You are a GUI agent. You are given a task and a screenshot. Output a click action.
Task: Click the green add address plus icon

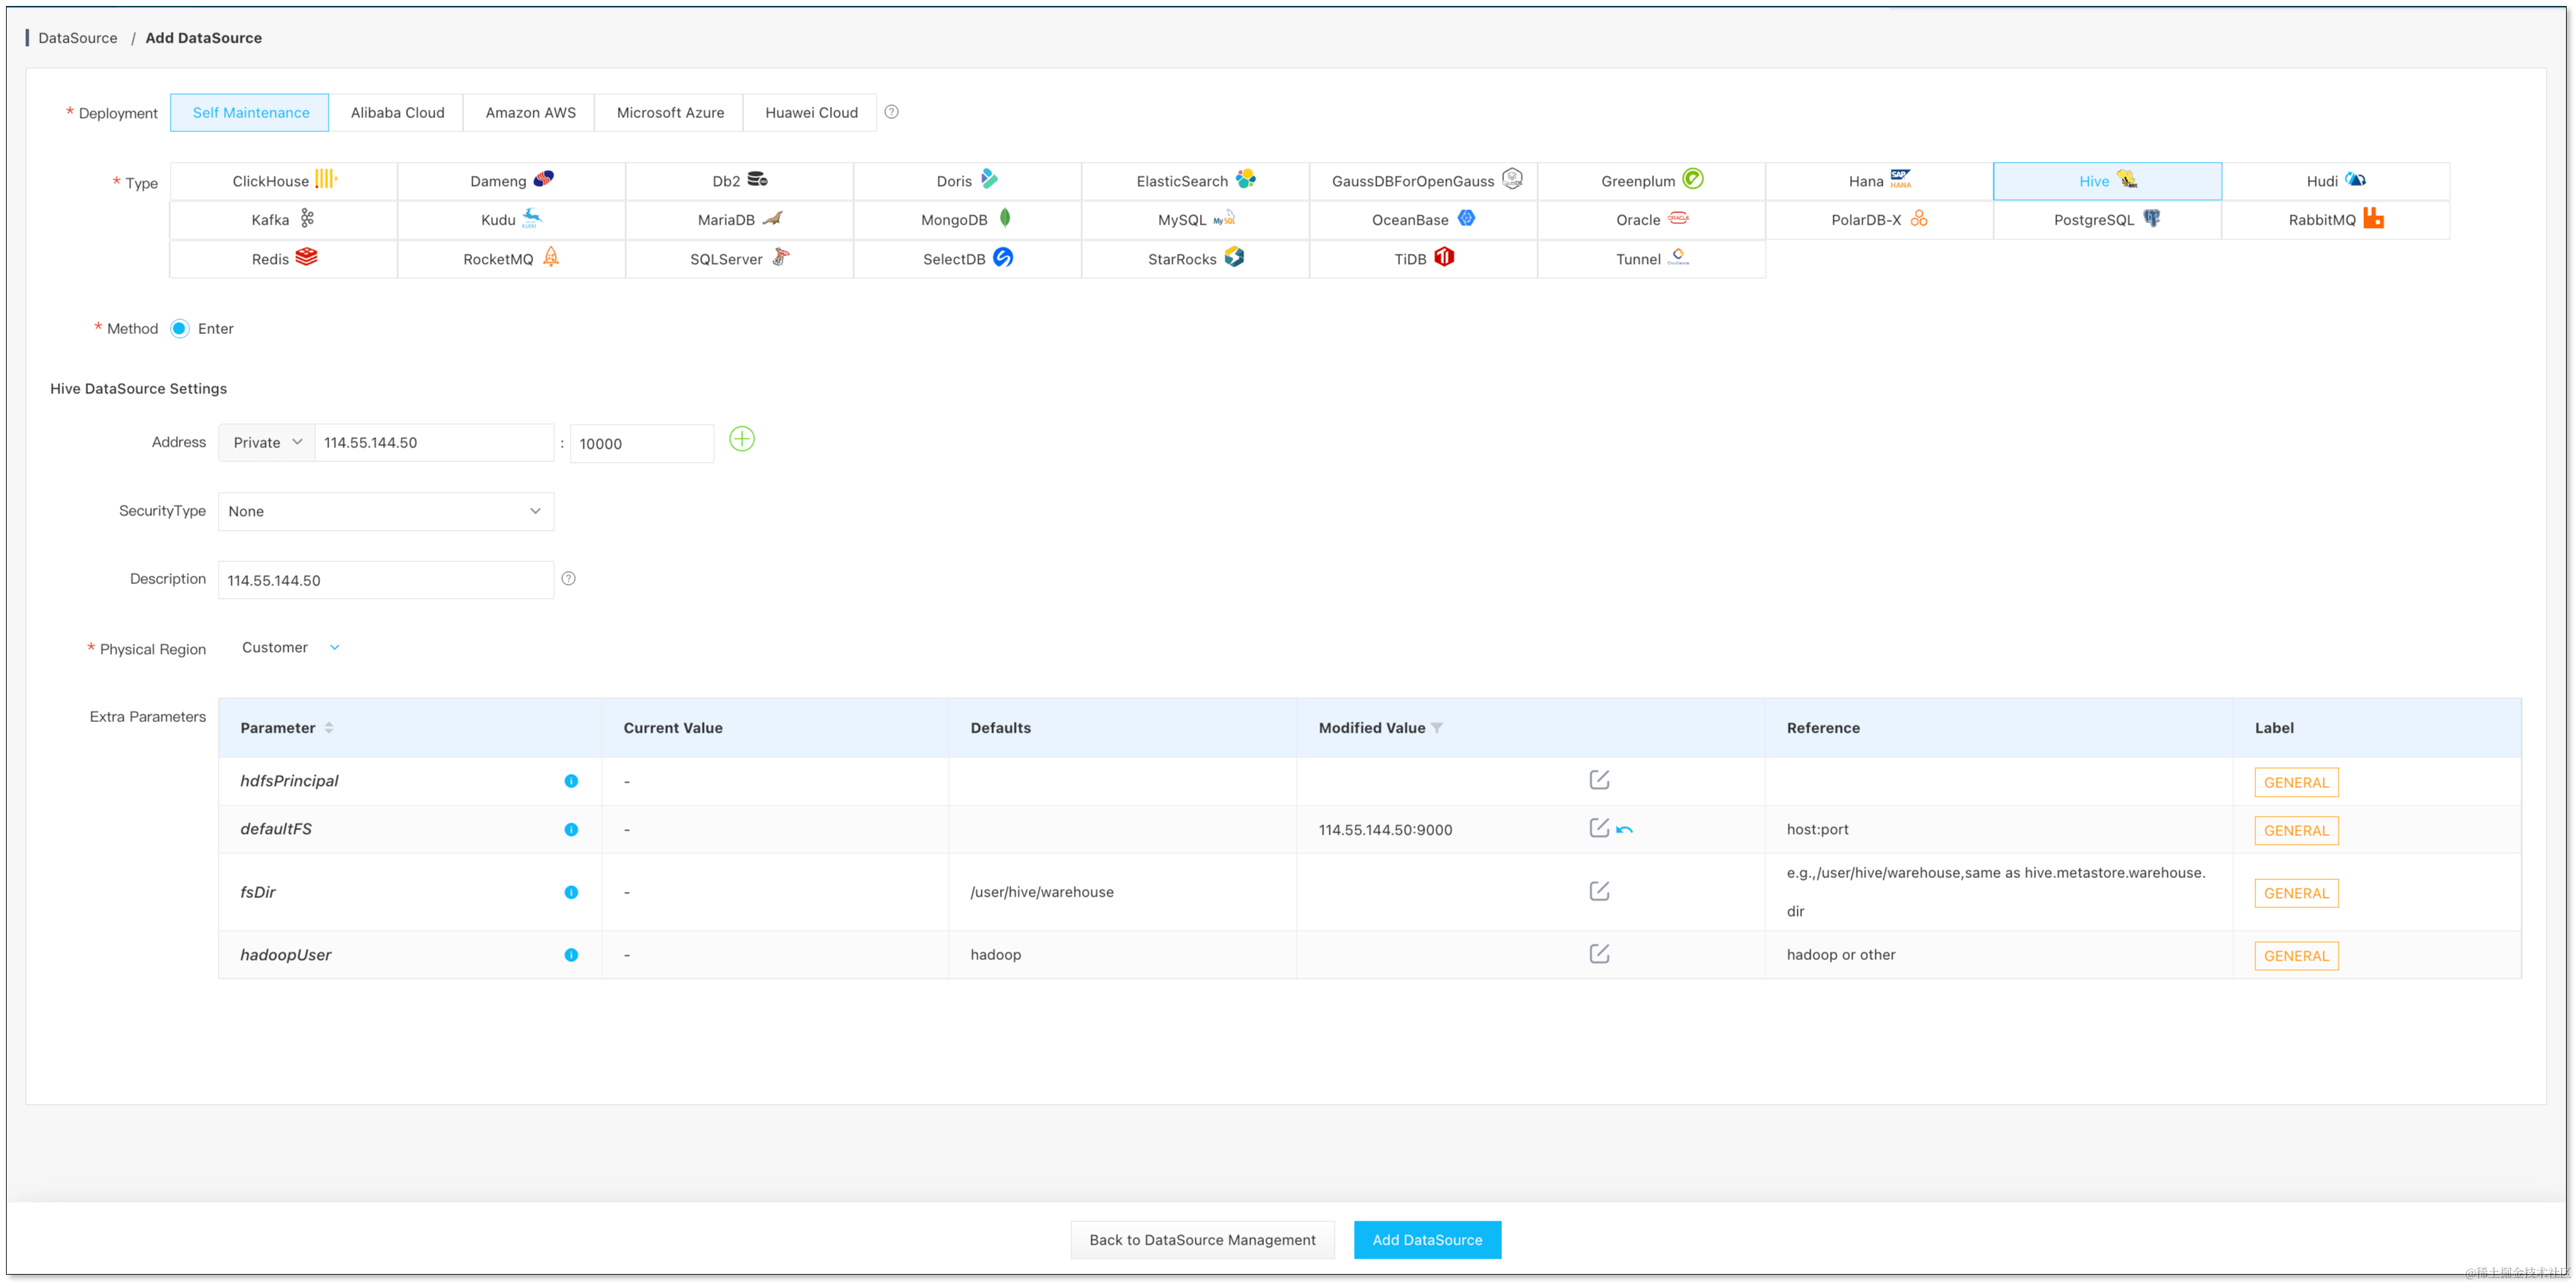[x=741, y=439]
